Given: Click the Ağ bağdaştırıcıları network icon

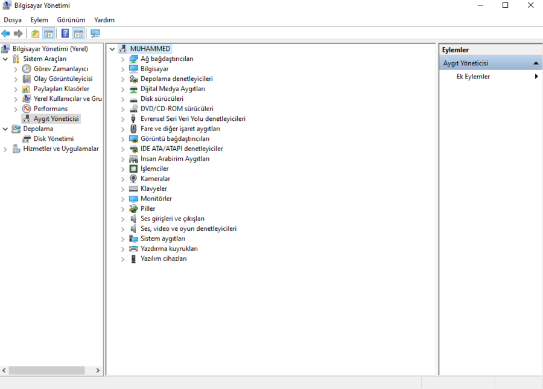Looking at the screenshot, I should click(x=133, y=59).
